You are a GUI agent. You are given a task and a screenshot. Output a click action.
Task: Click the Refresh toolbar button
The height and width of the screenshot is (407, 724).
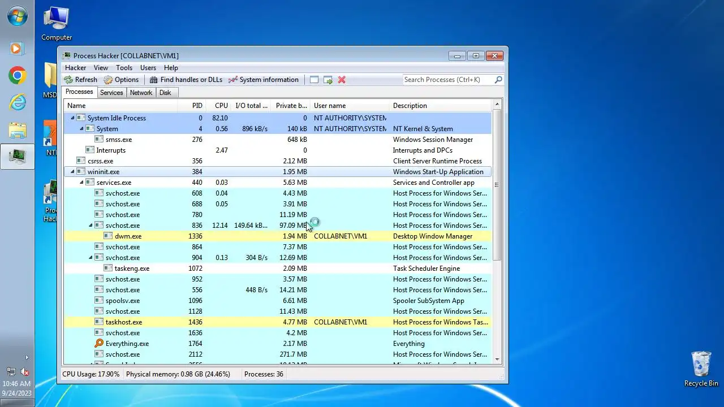(81, 80)
